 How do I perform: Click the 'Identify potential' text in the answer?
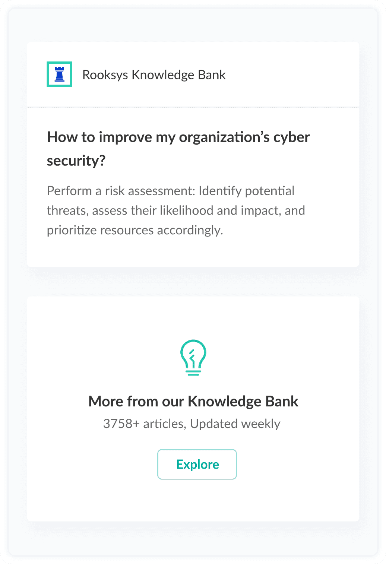point(246,191)
